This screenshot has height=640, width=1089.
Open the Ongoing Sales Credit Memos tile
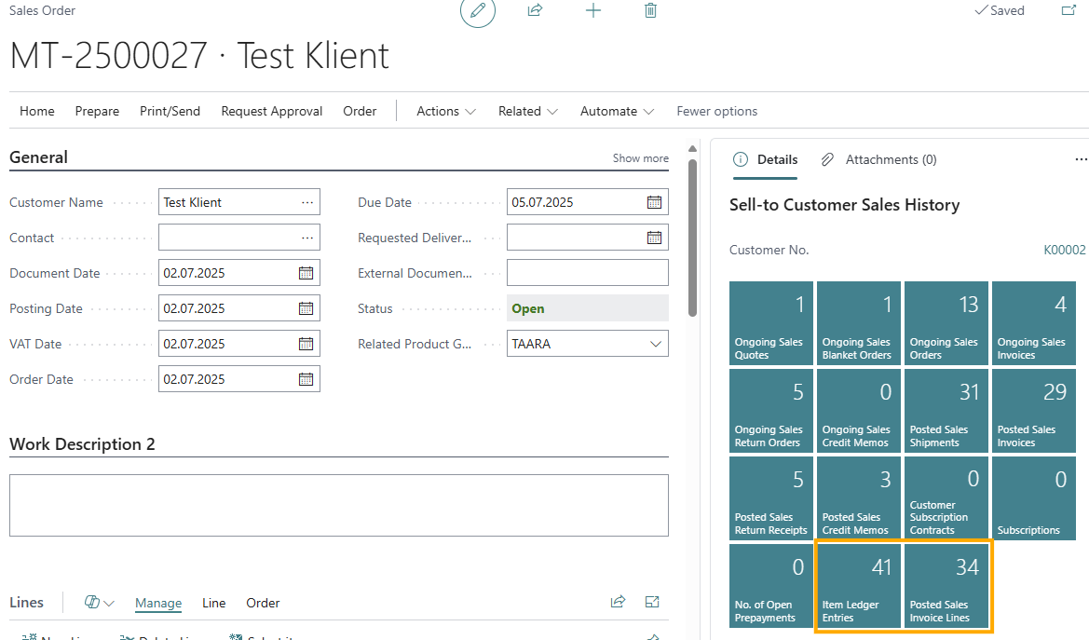[858, 411]
